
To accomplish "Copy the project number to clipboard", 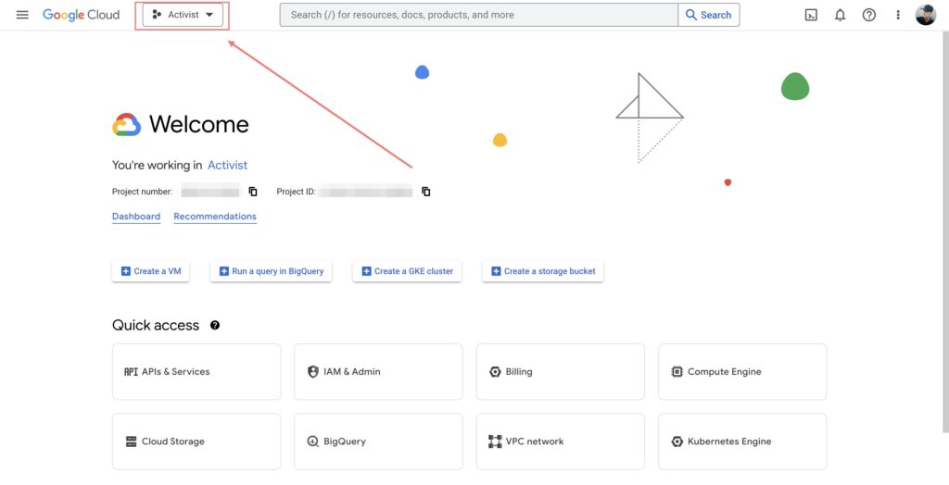I will point(253,192).
